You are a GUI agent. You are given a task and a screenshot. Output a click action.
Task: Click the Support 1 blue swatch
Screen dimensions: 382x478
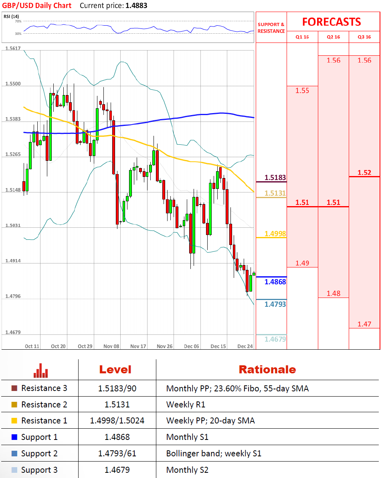tap(14, 437)
